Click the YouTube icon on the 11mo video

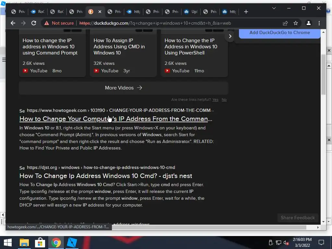pos(167,71)
